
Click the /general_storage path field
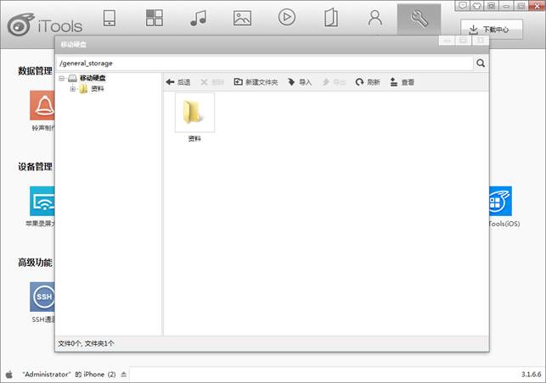click(265, 64)
